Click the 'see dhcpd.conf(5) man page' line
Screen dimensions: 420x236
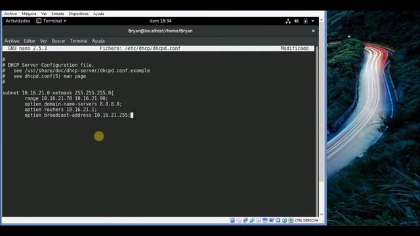[45, 76]
